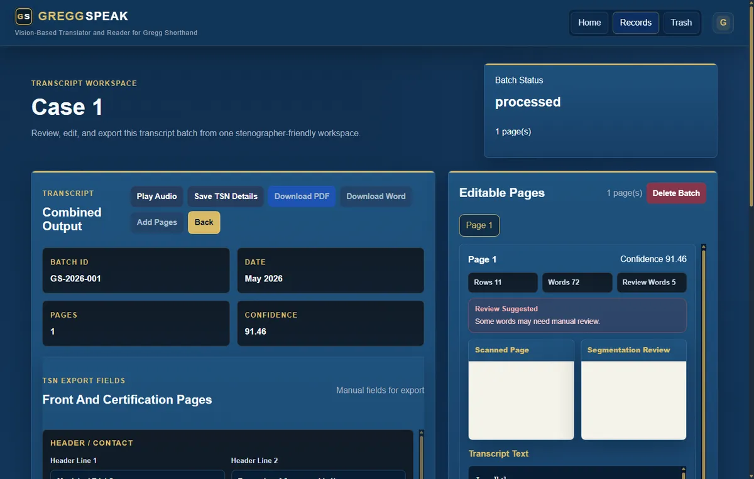754x479 pixels.
Task: Click the Editable Pages panel scrollbar
Action: (x=704, y=361)
